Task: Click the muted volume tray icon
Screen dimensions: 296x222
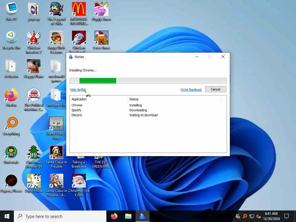Action: pyautogui.click(x=258, y=216)
